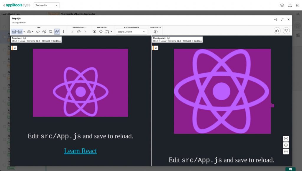
Task: Toggle the baseline not-equal diff marker
Action: (14, 48)
